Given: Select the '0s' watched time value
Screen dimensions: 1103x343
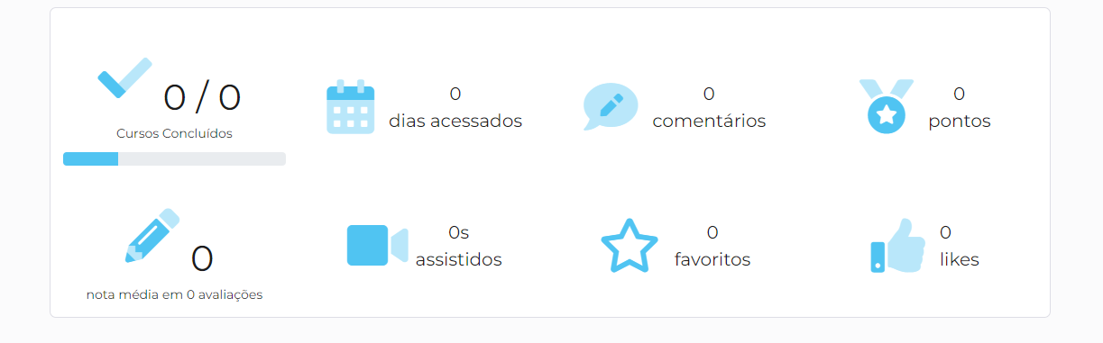Looking at the screenshot, I should [458, 232].
